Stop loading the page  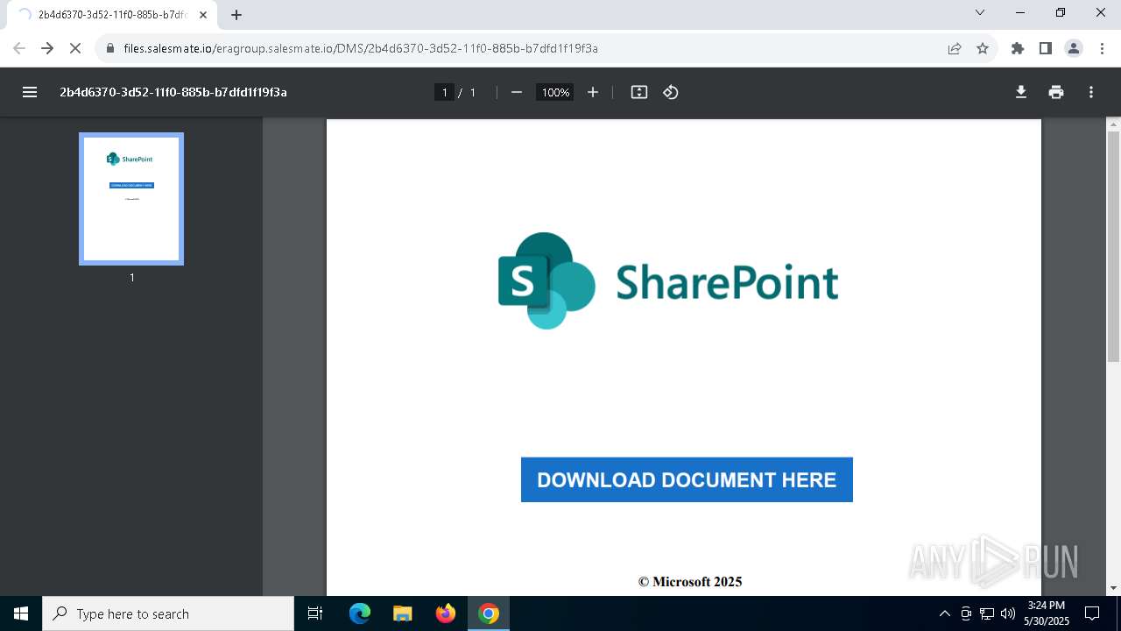(75, 48)
